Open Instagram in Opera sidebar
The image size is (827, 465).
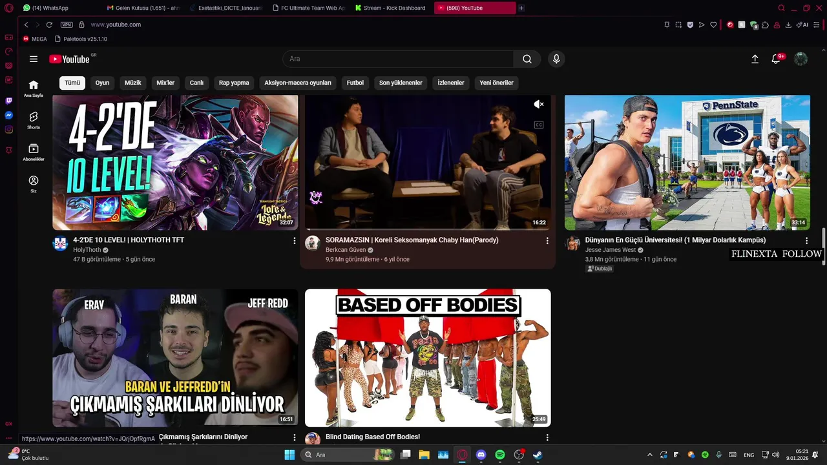point(9,129)
